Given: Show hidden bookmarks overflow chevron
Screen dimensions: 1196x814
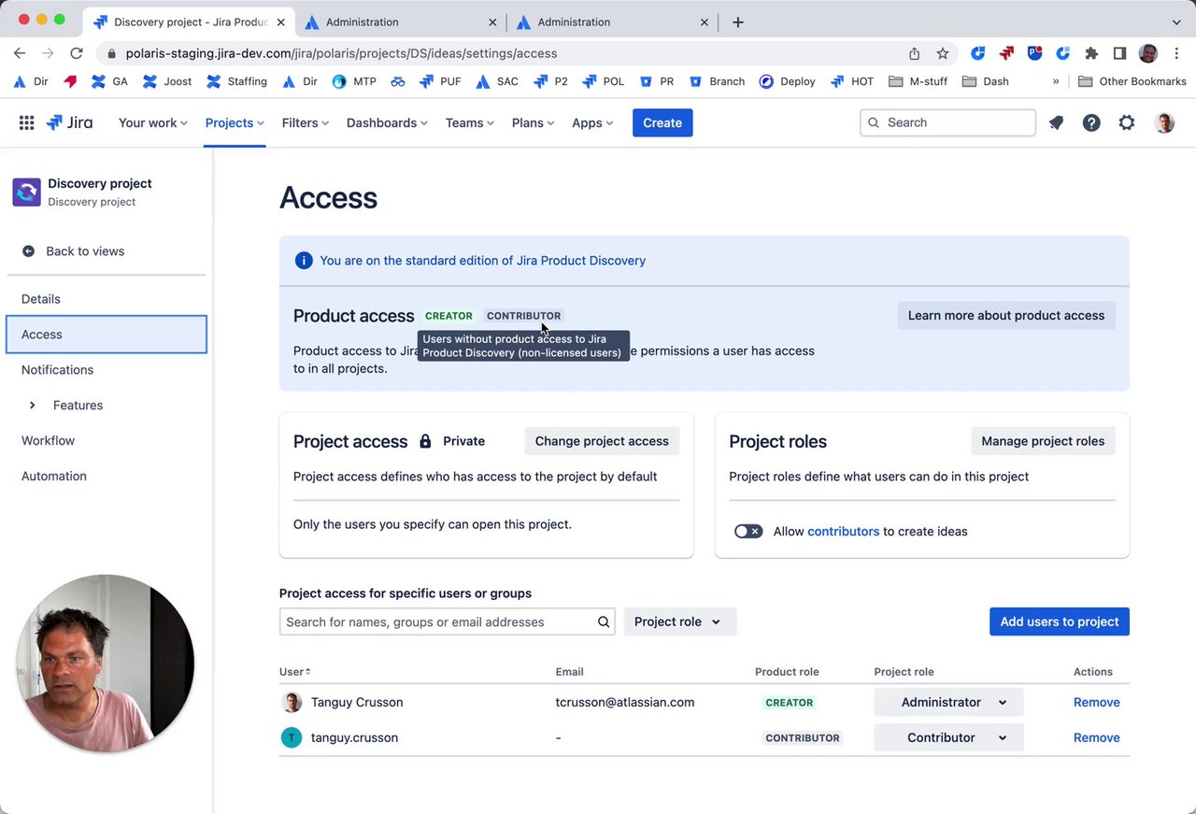Looking at the screenshot, I should click(1056, 81).
